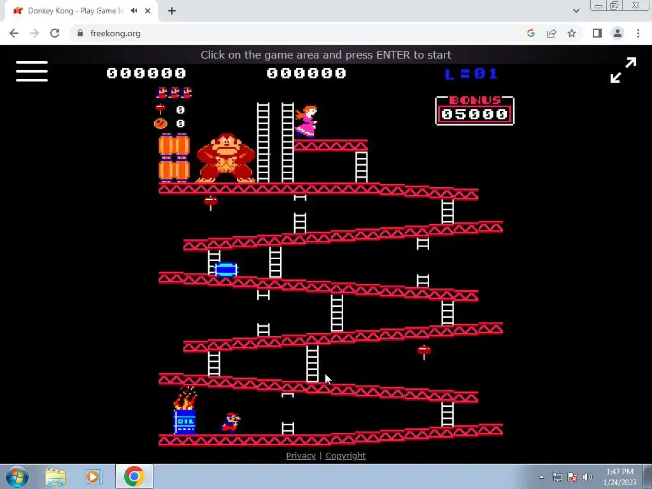Open the browser side panel
This screenshot has width=652, height=489.
click(x=597, y=33)
